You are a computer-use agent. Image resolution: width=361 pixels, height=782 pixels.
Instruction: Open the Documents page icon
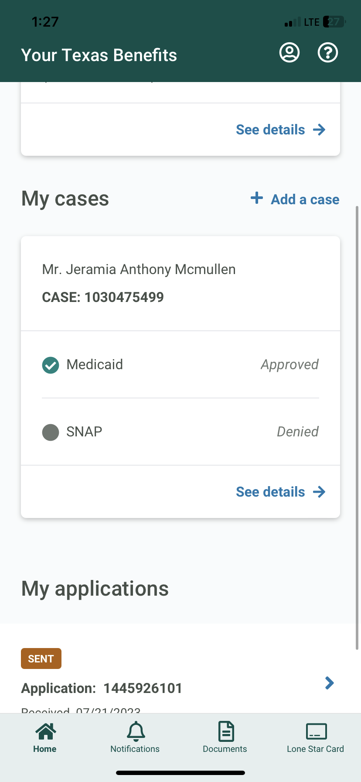click(226, 731)
